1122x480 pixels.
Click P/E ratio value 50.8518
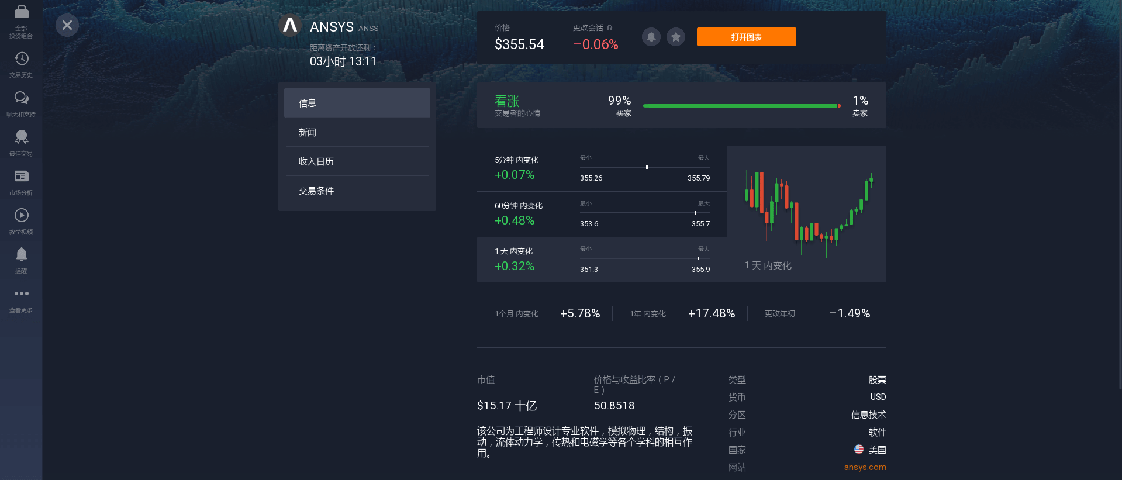614,406
